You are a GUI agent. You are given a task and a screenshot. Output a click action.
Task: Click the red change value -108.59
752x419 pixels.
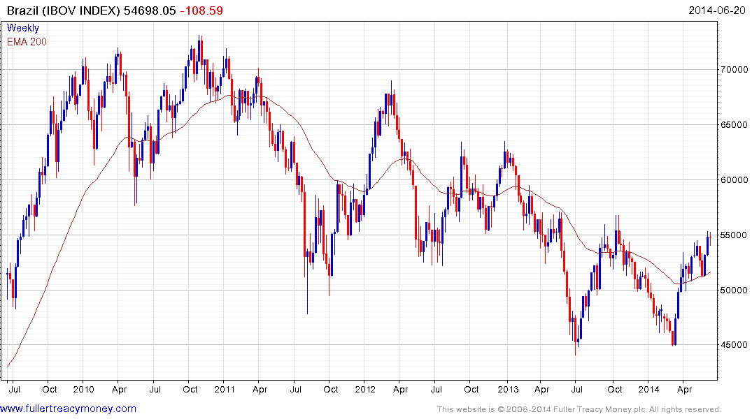coord(201,10)
